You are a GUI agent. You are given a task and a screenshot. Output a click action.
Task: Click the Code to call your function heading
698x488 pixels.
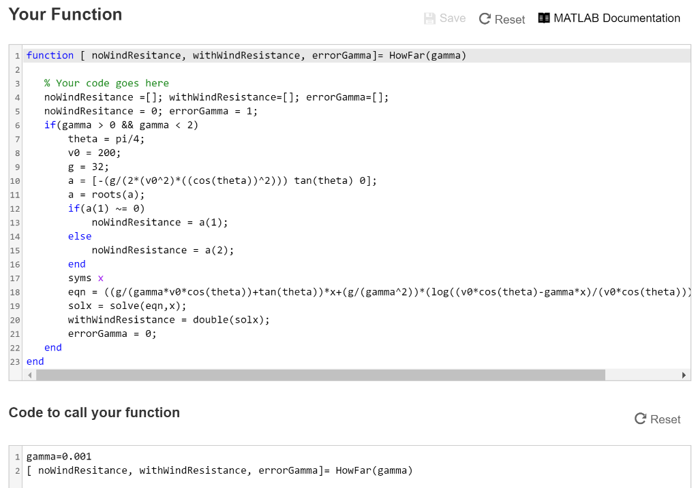95,412
